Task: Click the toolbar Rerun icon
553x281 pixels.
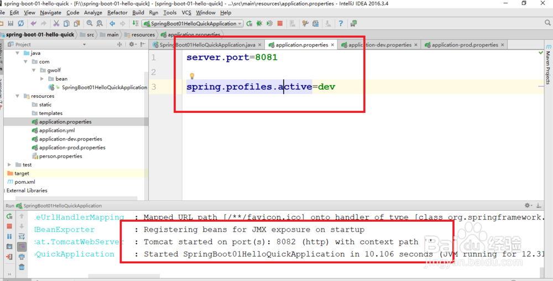Action: point(249,24)
